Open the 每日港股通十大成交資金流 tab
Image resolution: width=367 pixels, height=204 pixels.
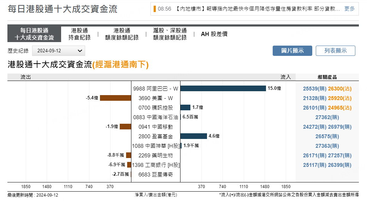(34, 34)
